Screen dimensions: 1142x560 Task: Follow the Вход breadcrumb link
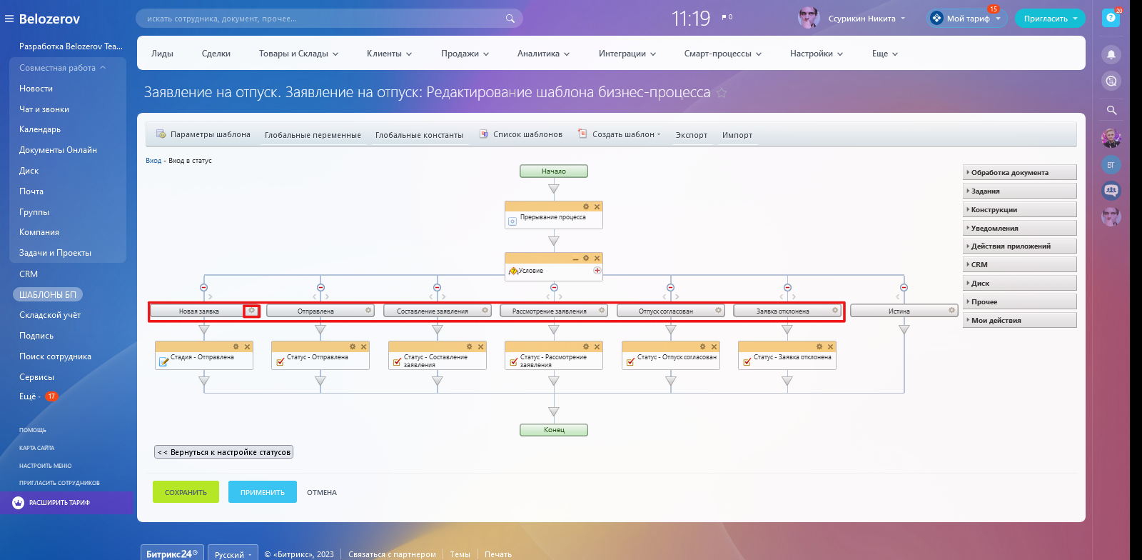pyautogui.click(x=153, y=161)
